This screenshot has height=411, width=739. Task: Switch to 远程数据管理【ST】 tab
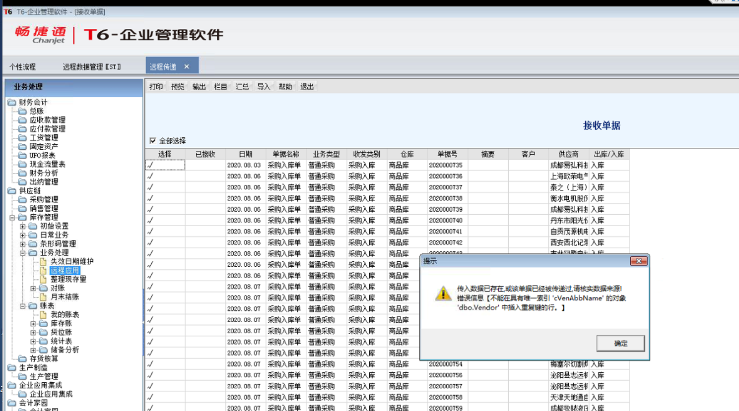[x=92, y=66]
